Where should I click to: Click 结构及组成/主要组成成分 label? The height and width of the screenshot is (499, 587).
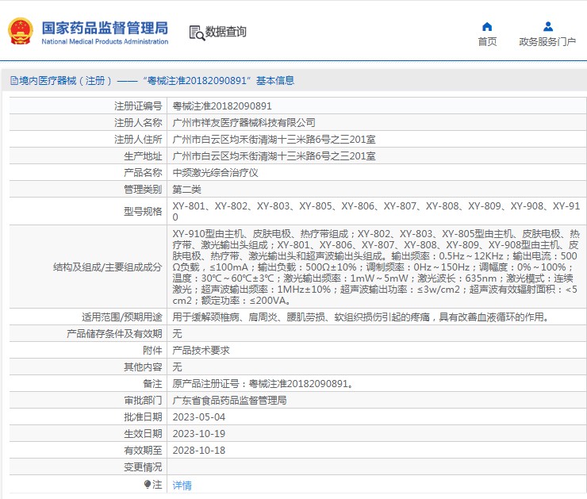pos(107,267)
